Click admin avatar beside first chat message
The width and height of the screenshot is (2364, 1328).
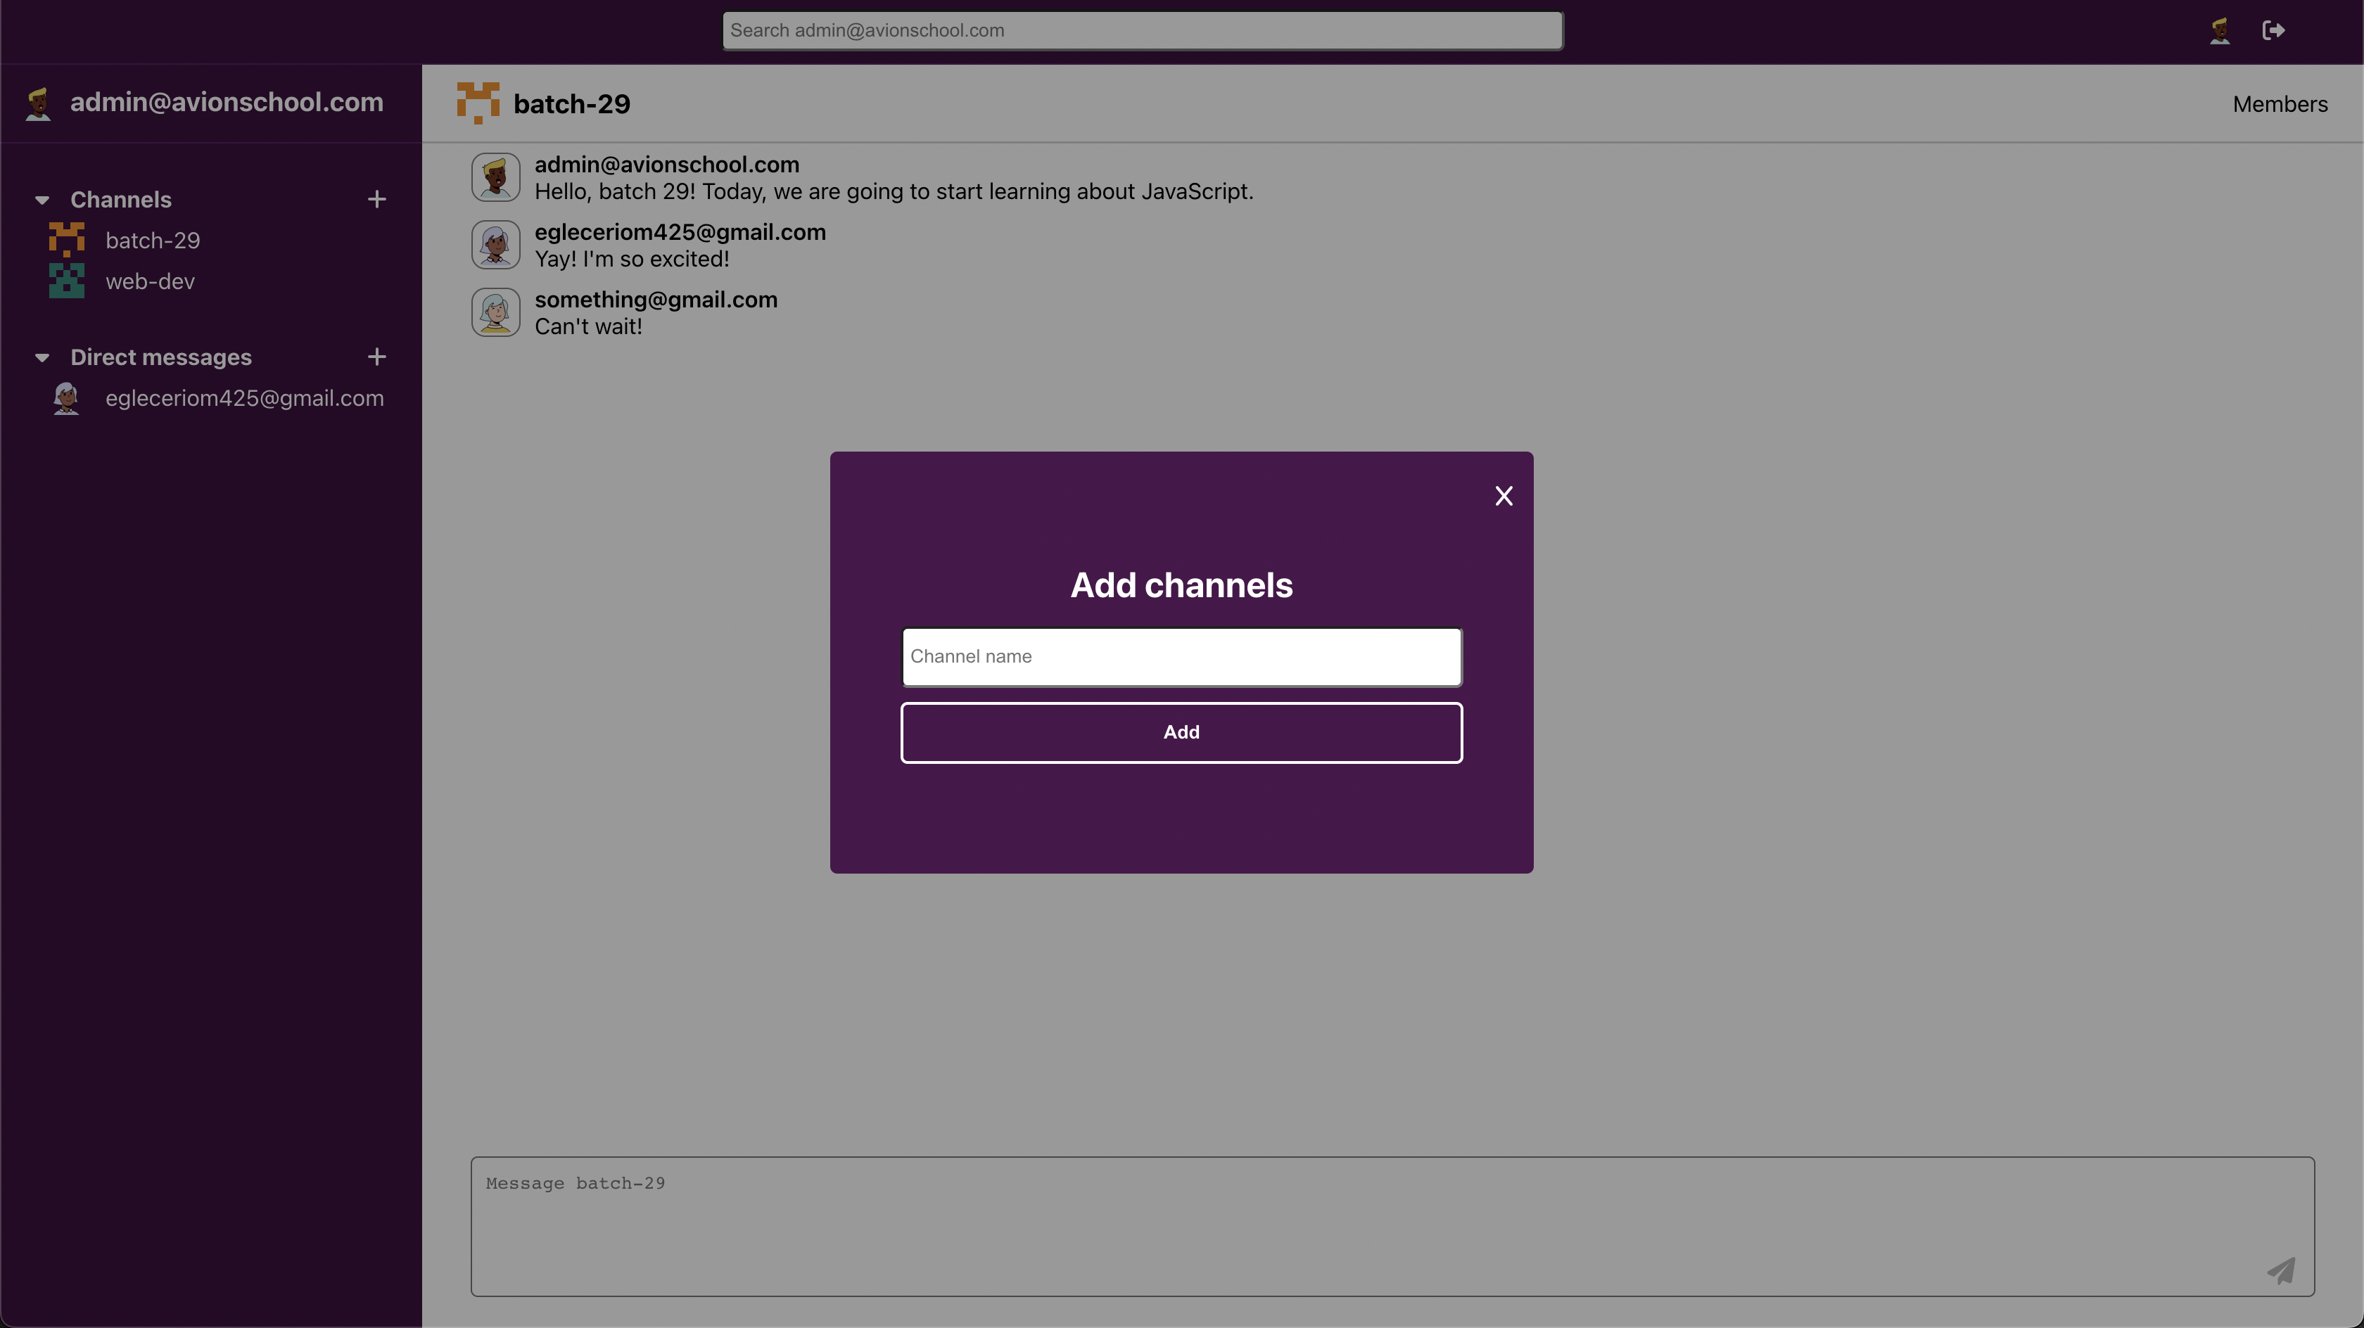(495, 177)
